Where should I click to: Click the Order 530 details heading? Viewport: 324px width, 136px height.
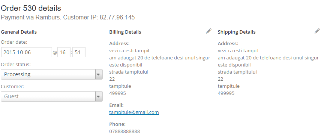pyautogui.click(x=31, y=8)
